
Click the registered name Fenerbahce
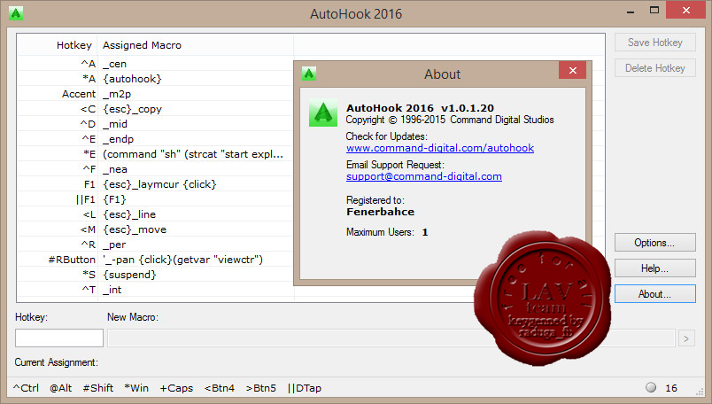(x=380, y=212)
